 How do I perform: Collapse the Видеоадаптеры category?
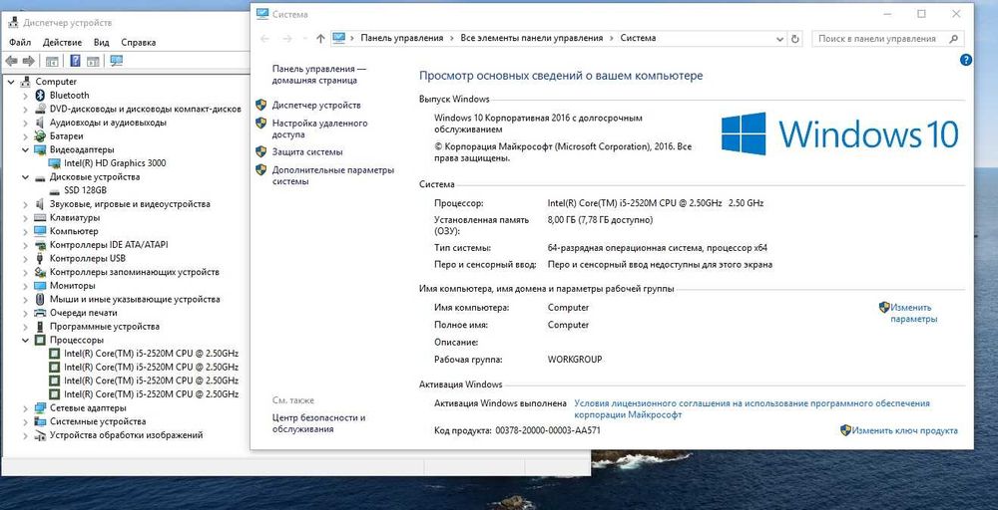(x=26, y=149)
